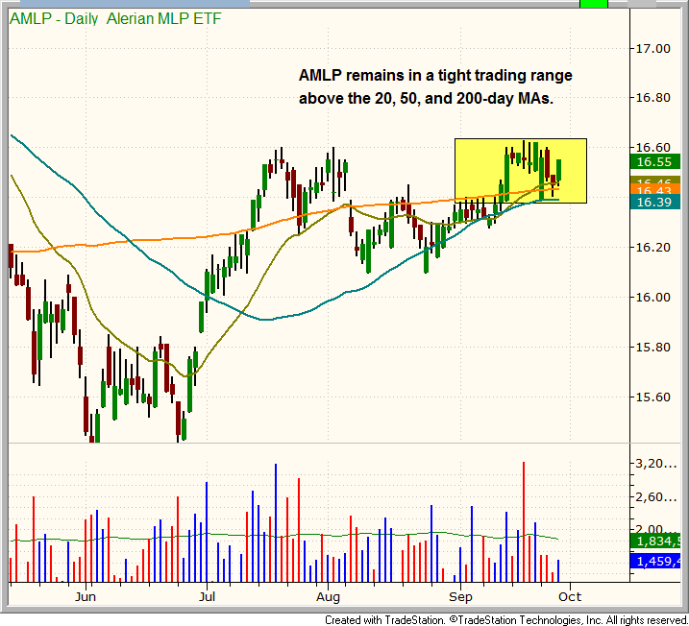Image resolution: width=689 pixels, height=626 pixels.
Task: Click the orange 16.43 moving average tag
Action: pyautogui.click(x=655, y=190)
